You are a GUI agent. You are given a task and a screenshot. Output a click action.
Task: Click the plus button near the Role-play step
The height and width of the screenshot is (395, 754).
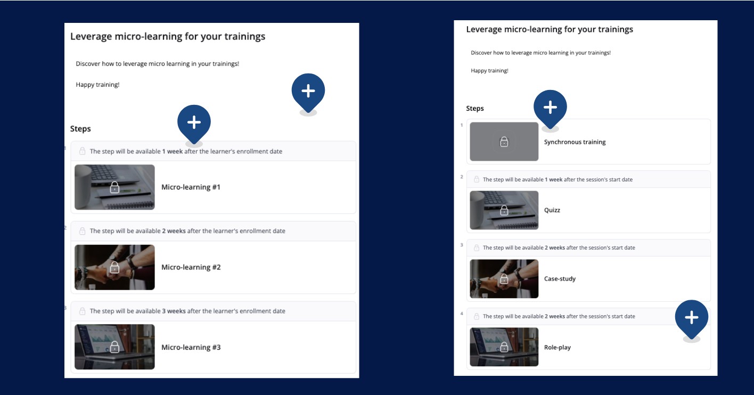pos(692,317)
